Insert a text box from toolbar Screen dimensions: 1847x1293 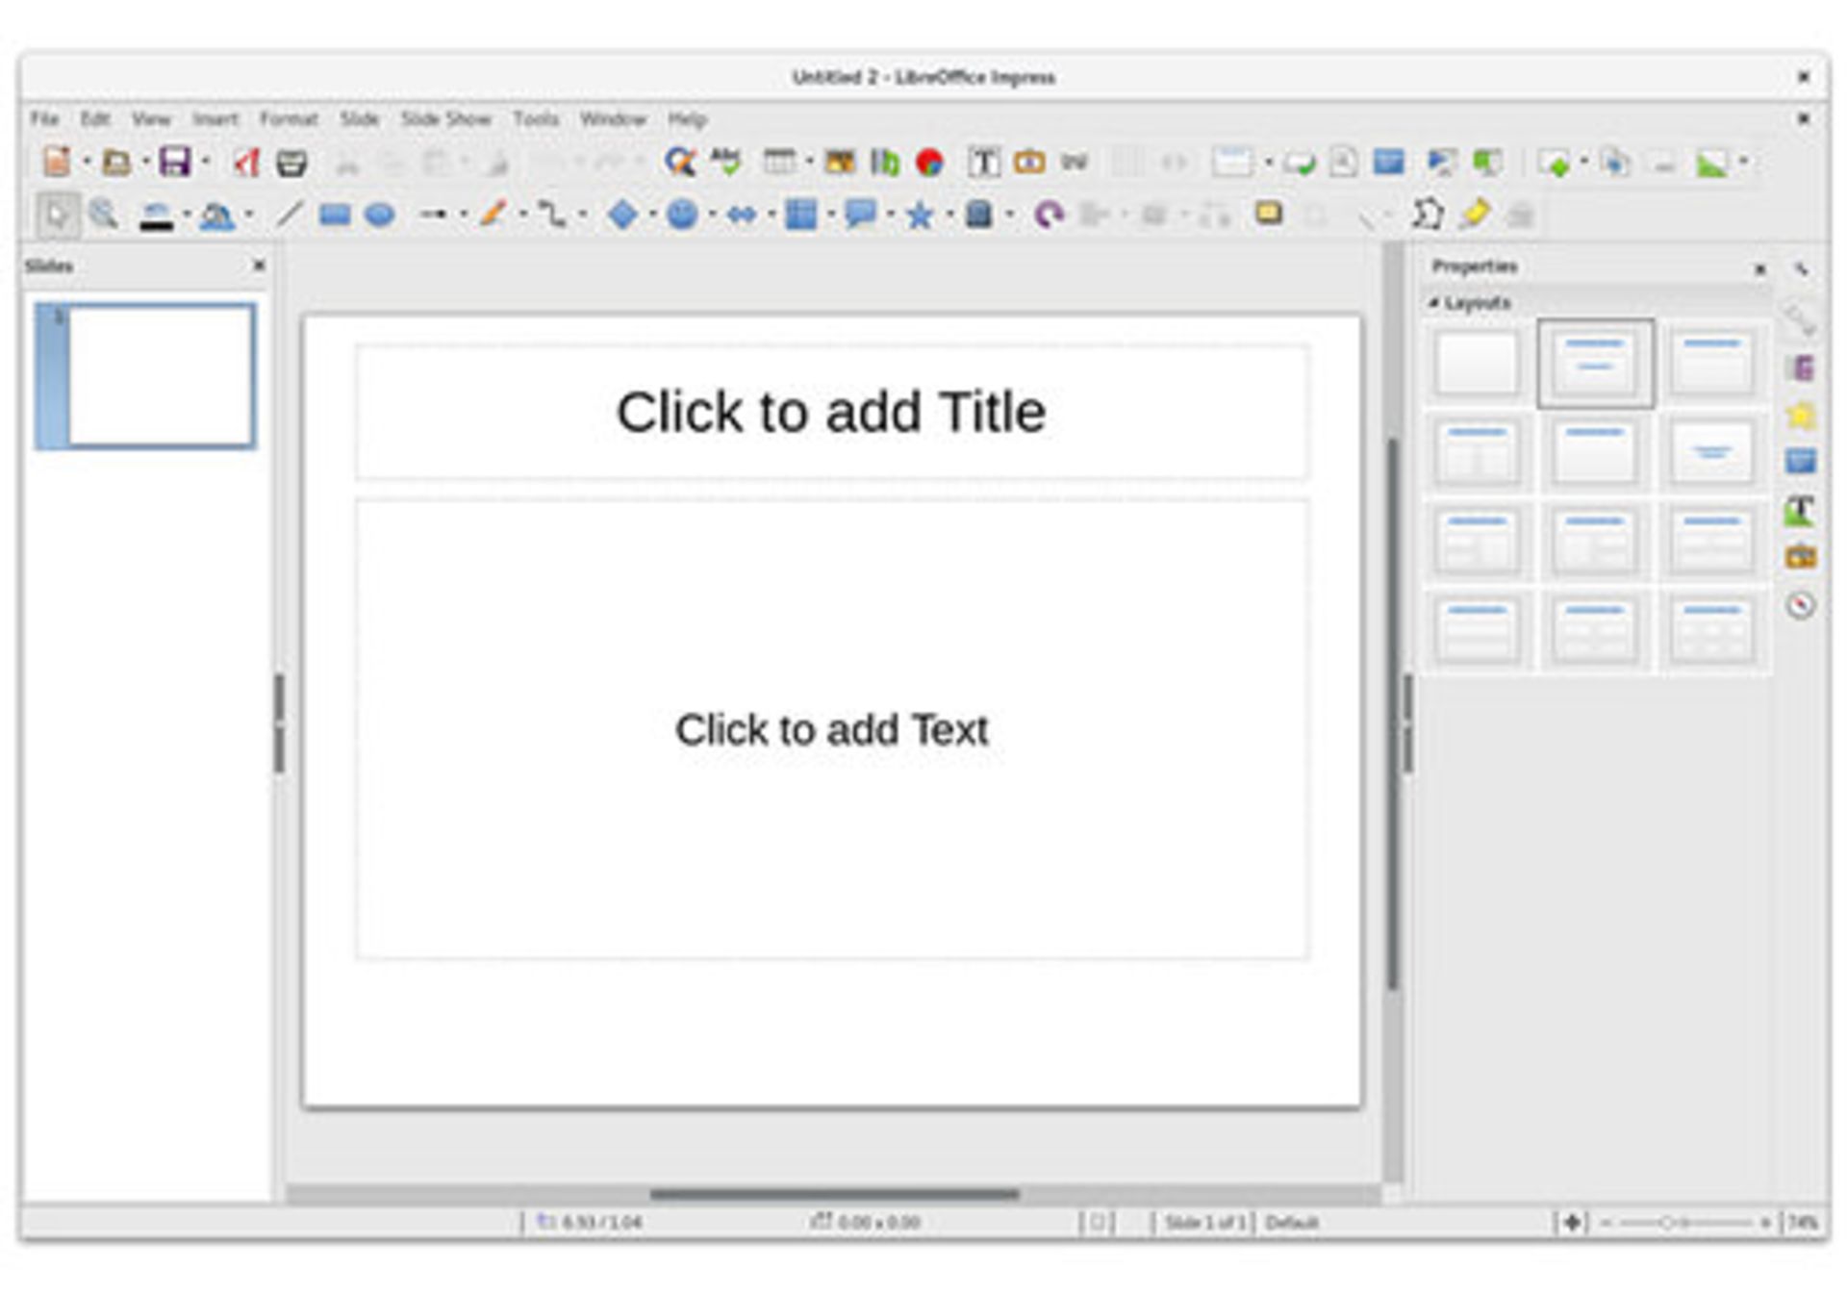click(983, 163)
